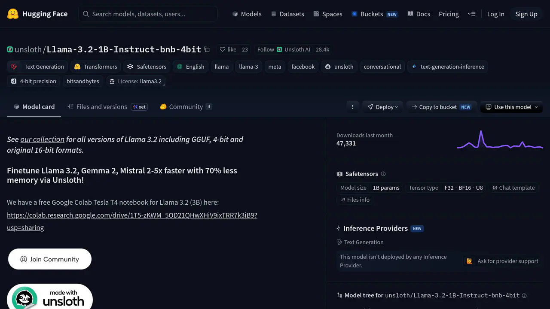Viewport: 550px width, 309px height.
Task: Click the Safetensors heading link
Action: point(357,174)
